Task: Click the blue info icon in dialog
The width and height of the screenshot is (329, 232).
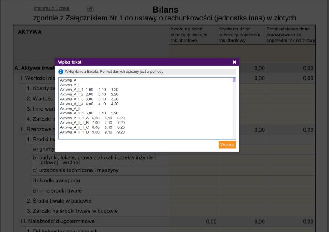Action: click(61, 72)
